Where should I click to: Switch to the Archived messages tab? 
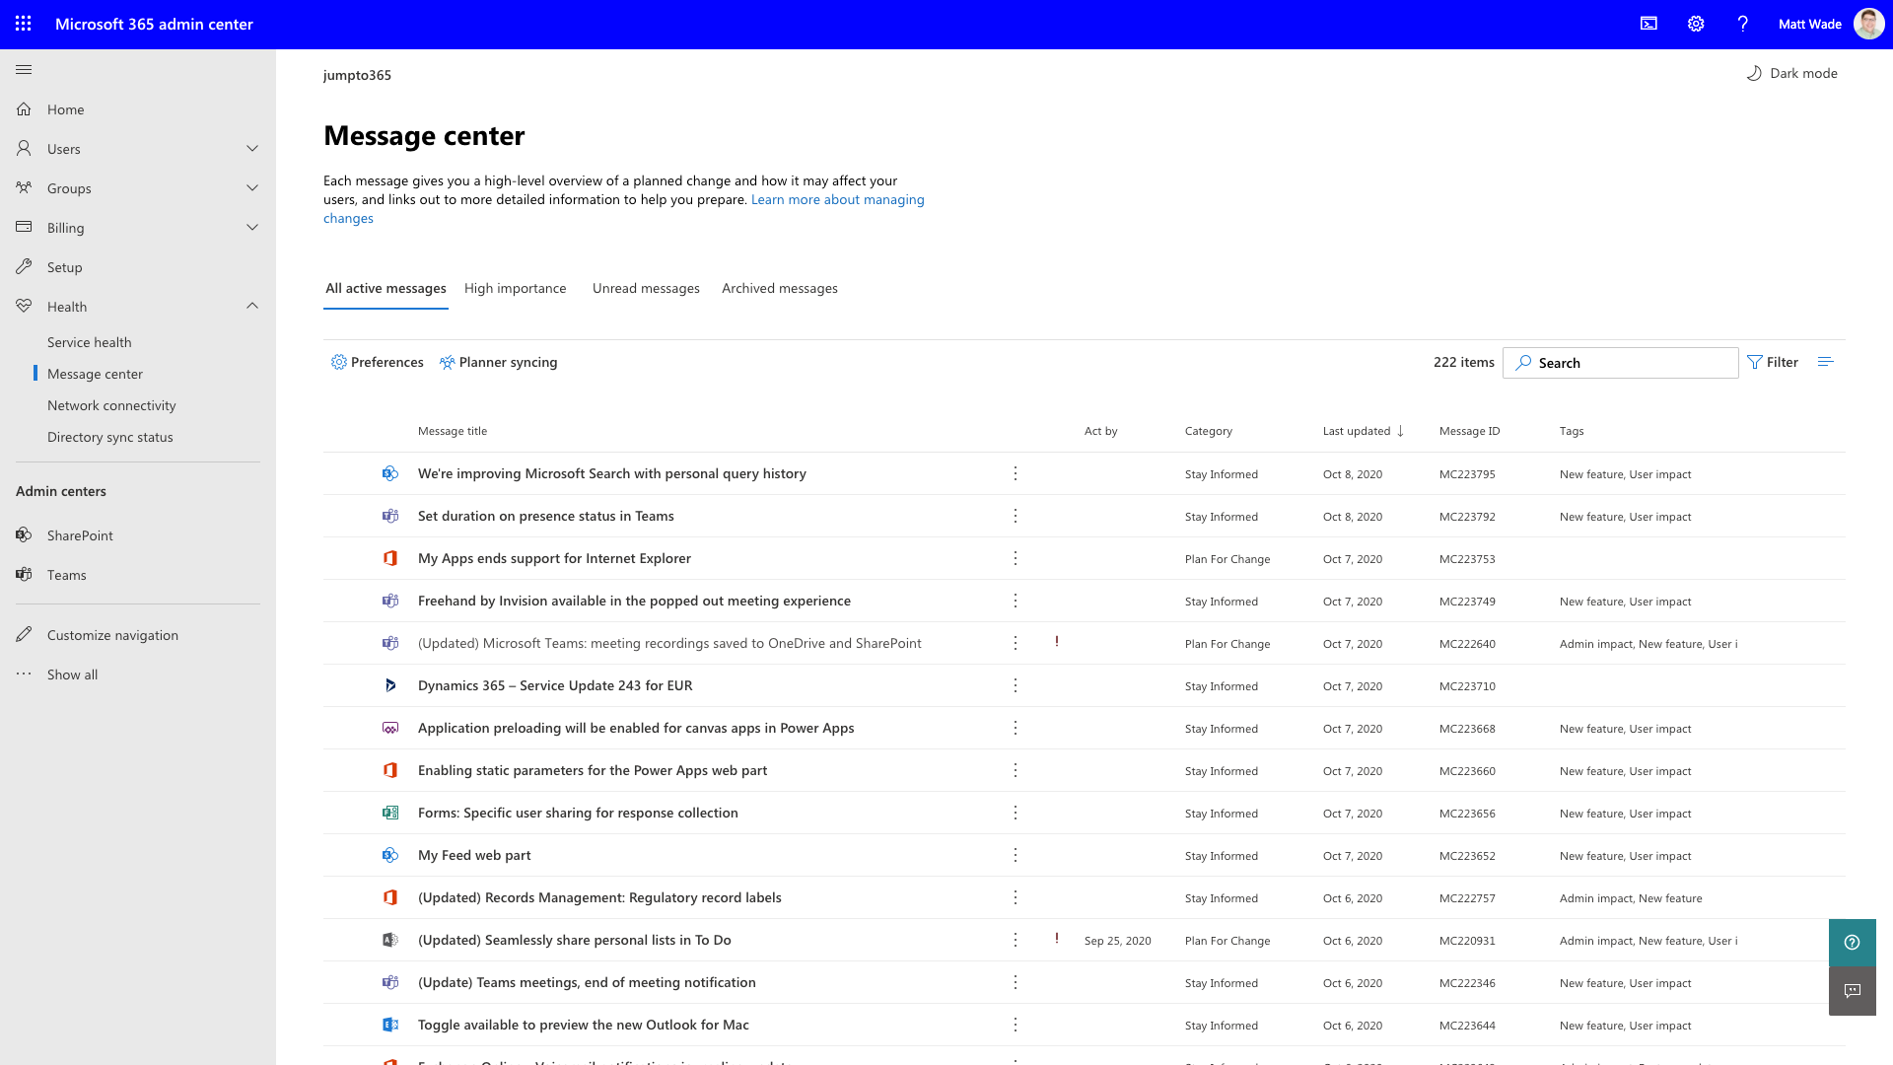(779, 288)
